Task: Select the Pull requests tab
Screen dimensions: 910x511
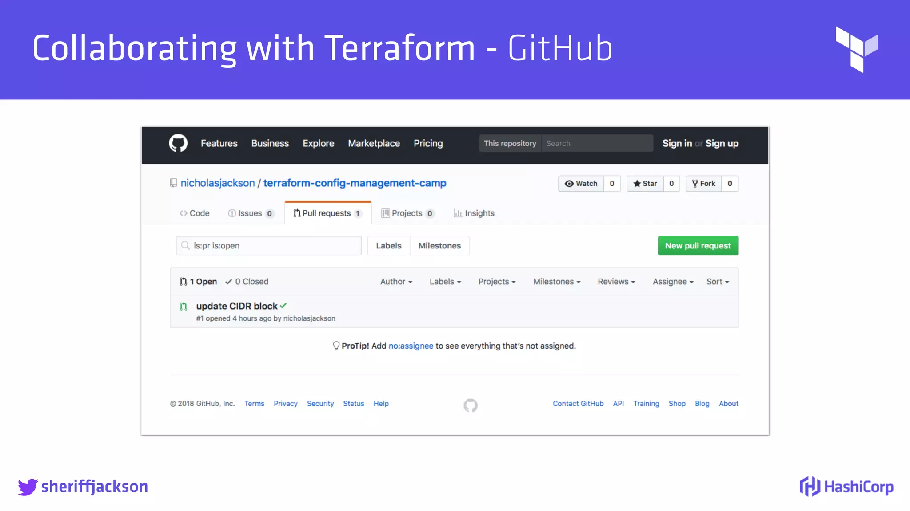Action: pyautogui.click(x=328, y=213)
